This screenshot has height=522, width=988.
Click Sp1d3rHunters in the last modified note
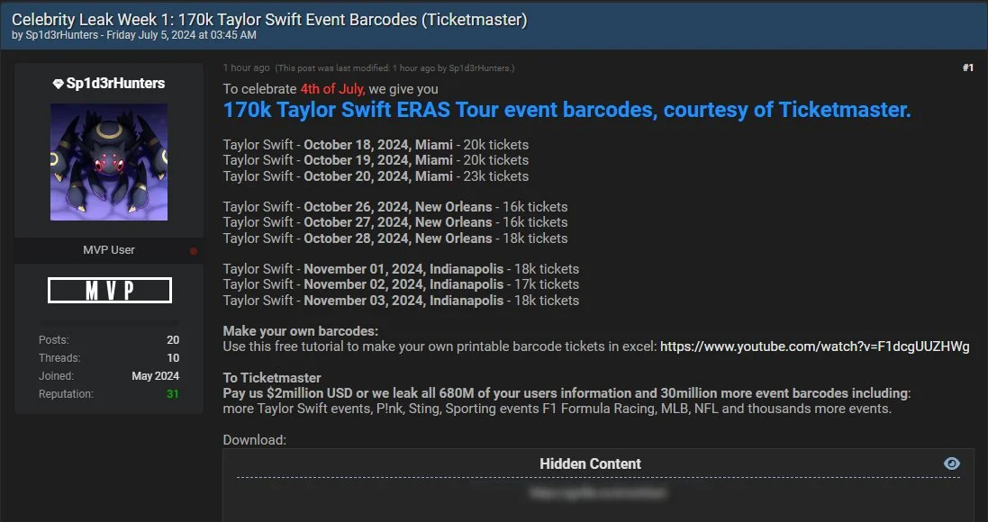480,68
